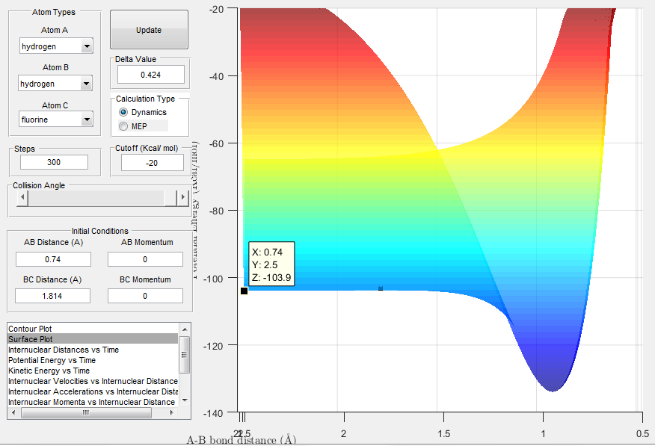Image resolution: width=655 pixels, height=446 pixels.
Task: Click the Delta Value input field
Action: [151, 75]
